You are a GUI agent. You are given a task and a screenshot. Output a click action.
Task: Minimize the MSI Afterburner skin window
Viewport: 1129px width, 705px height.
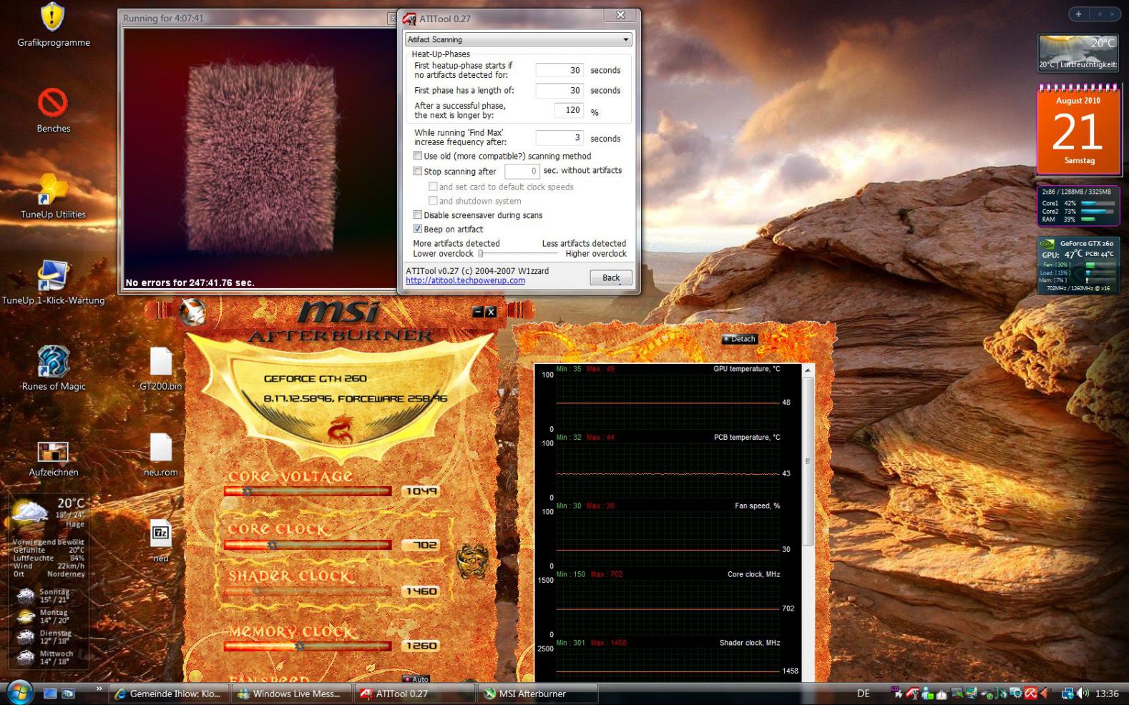point(478,312)
